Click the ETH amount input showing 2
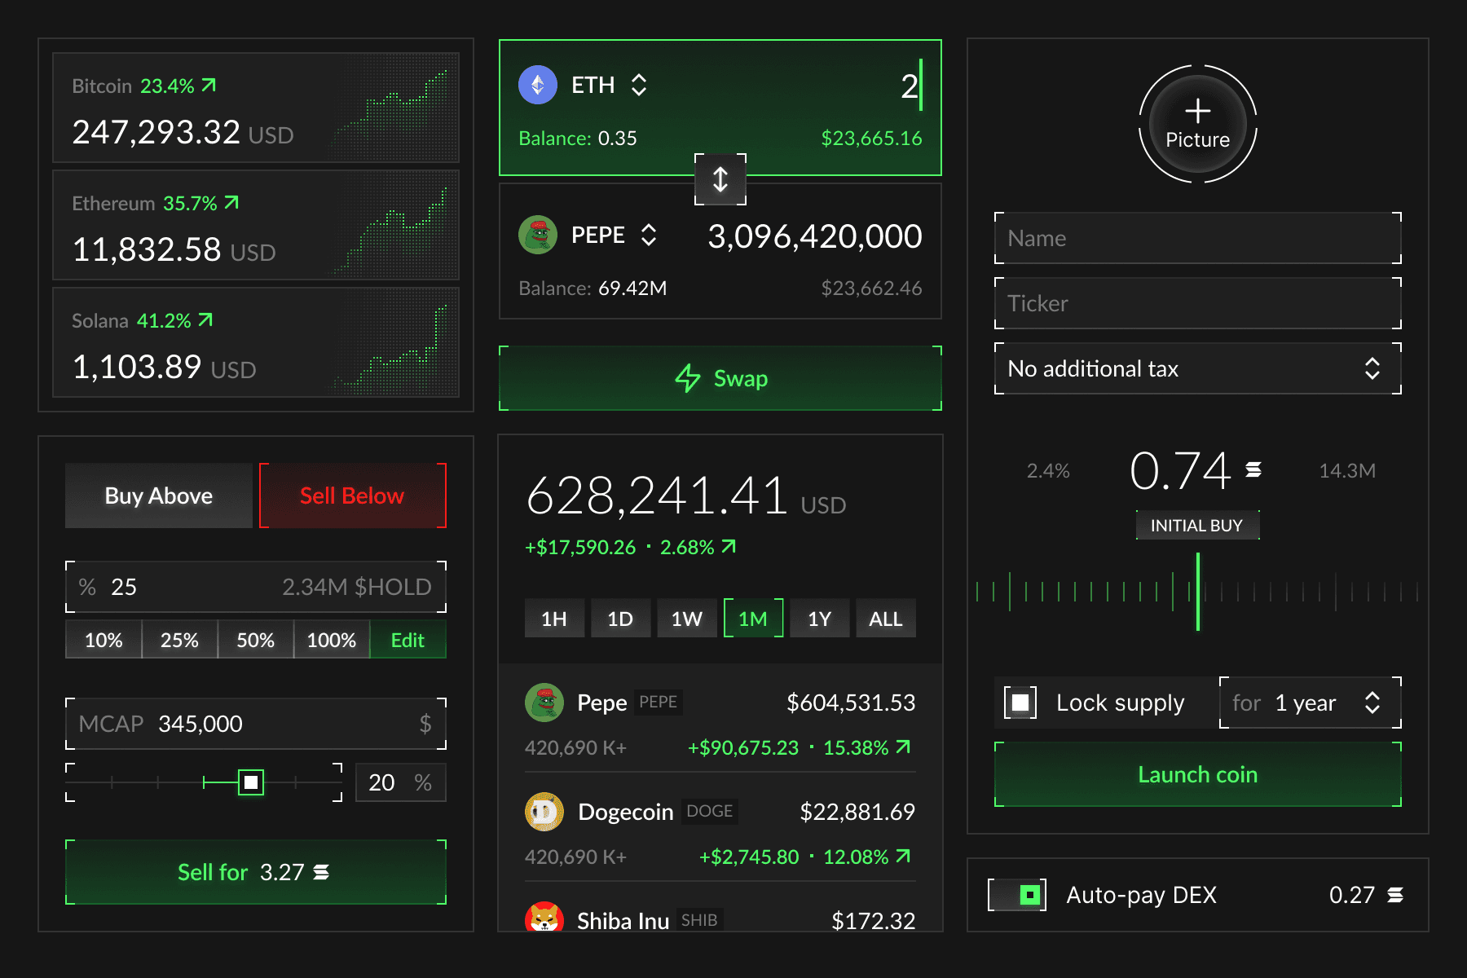This screenshot has width=1467, height=978. 910,86
